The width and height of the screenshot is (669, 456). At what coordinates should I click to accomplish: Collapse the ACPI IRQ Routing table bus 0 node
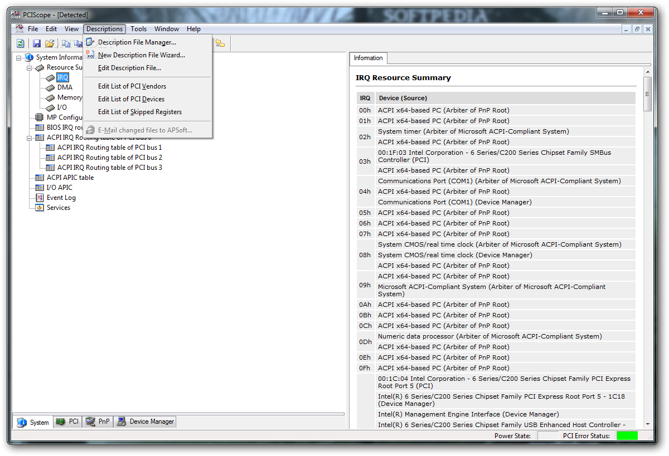29,138
